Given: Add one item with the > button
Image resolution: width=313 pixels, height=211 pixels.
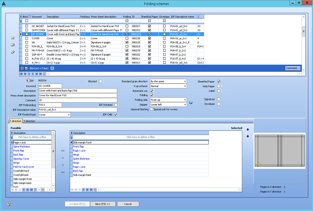Looking at the screenshot, I should (x=63, y=158).
